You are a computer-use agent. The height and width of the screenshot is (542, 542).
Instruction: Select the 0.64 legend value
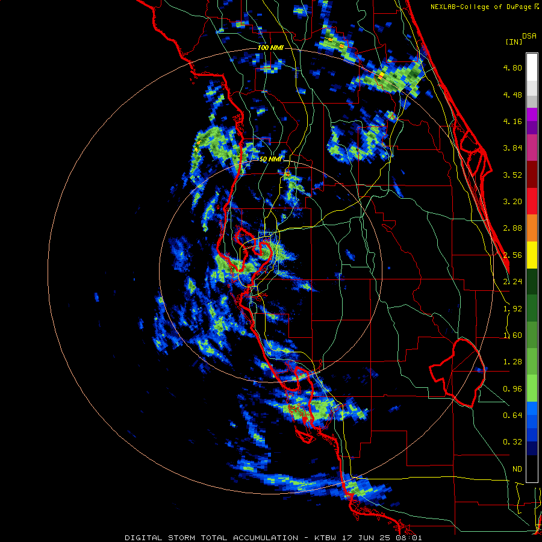[512, 416]
